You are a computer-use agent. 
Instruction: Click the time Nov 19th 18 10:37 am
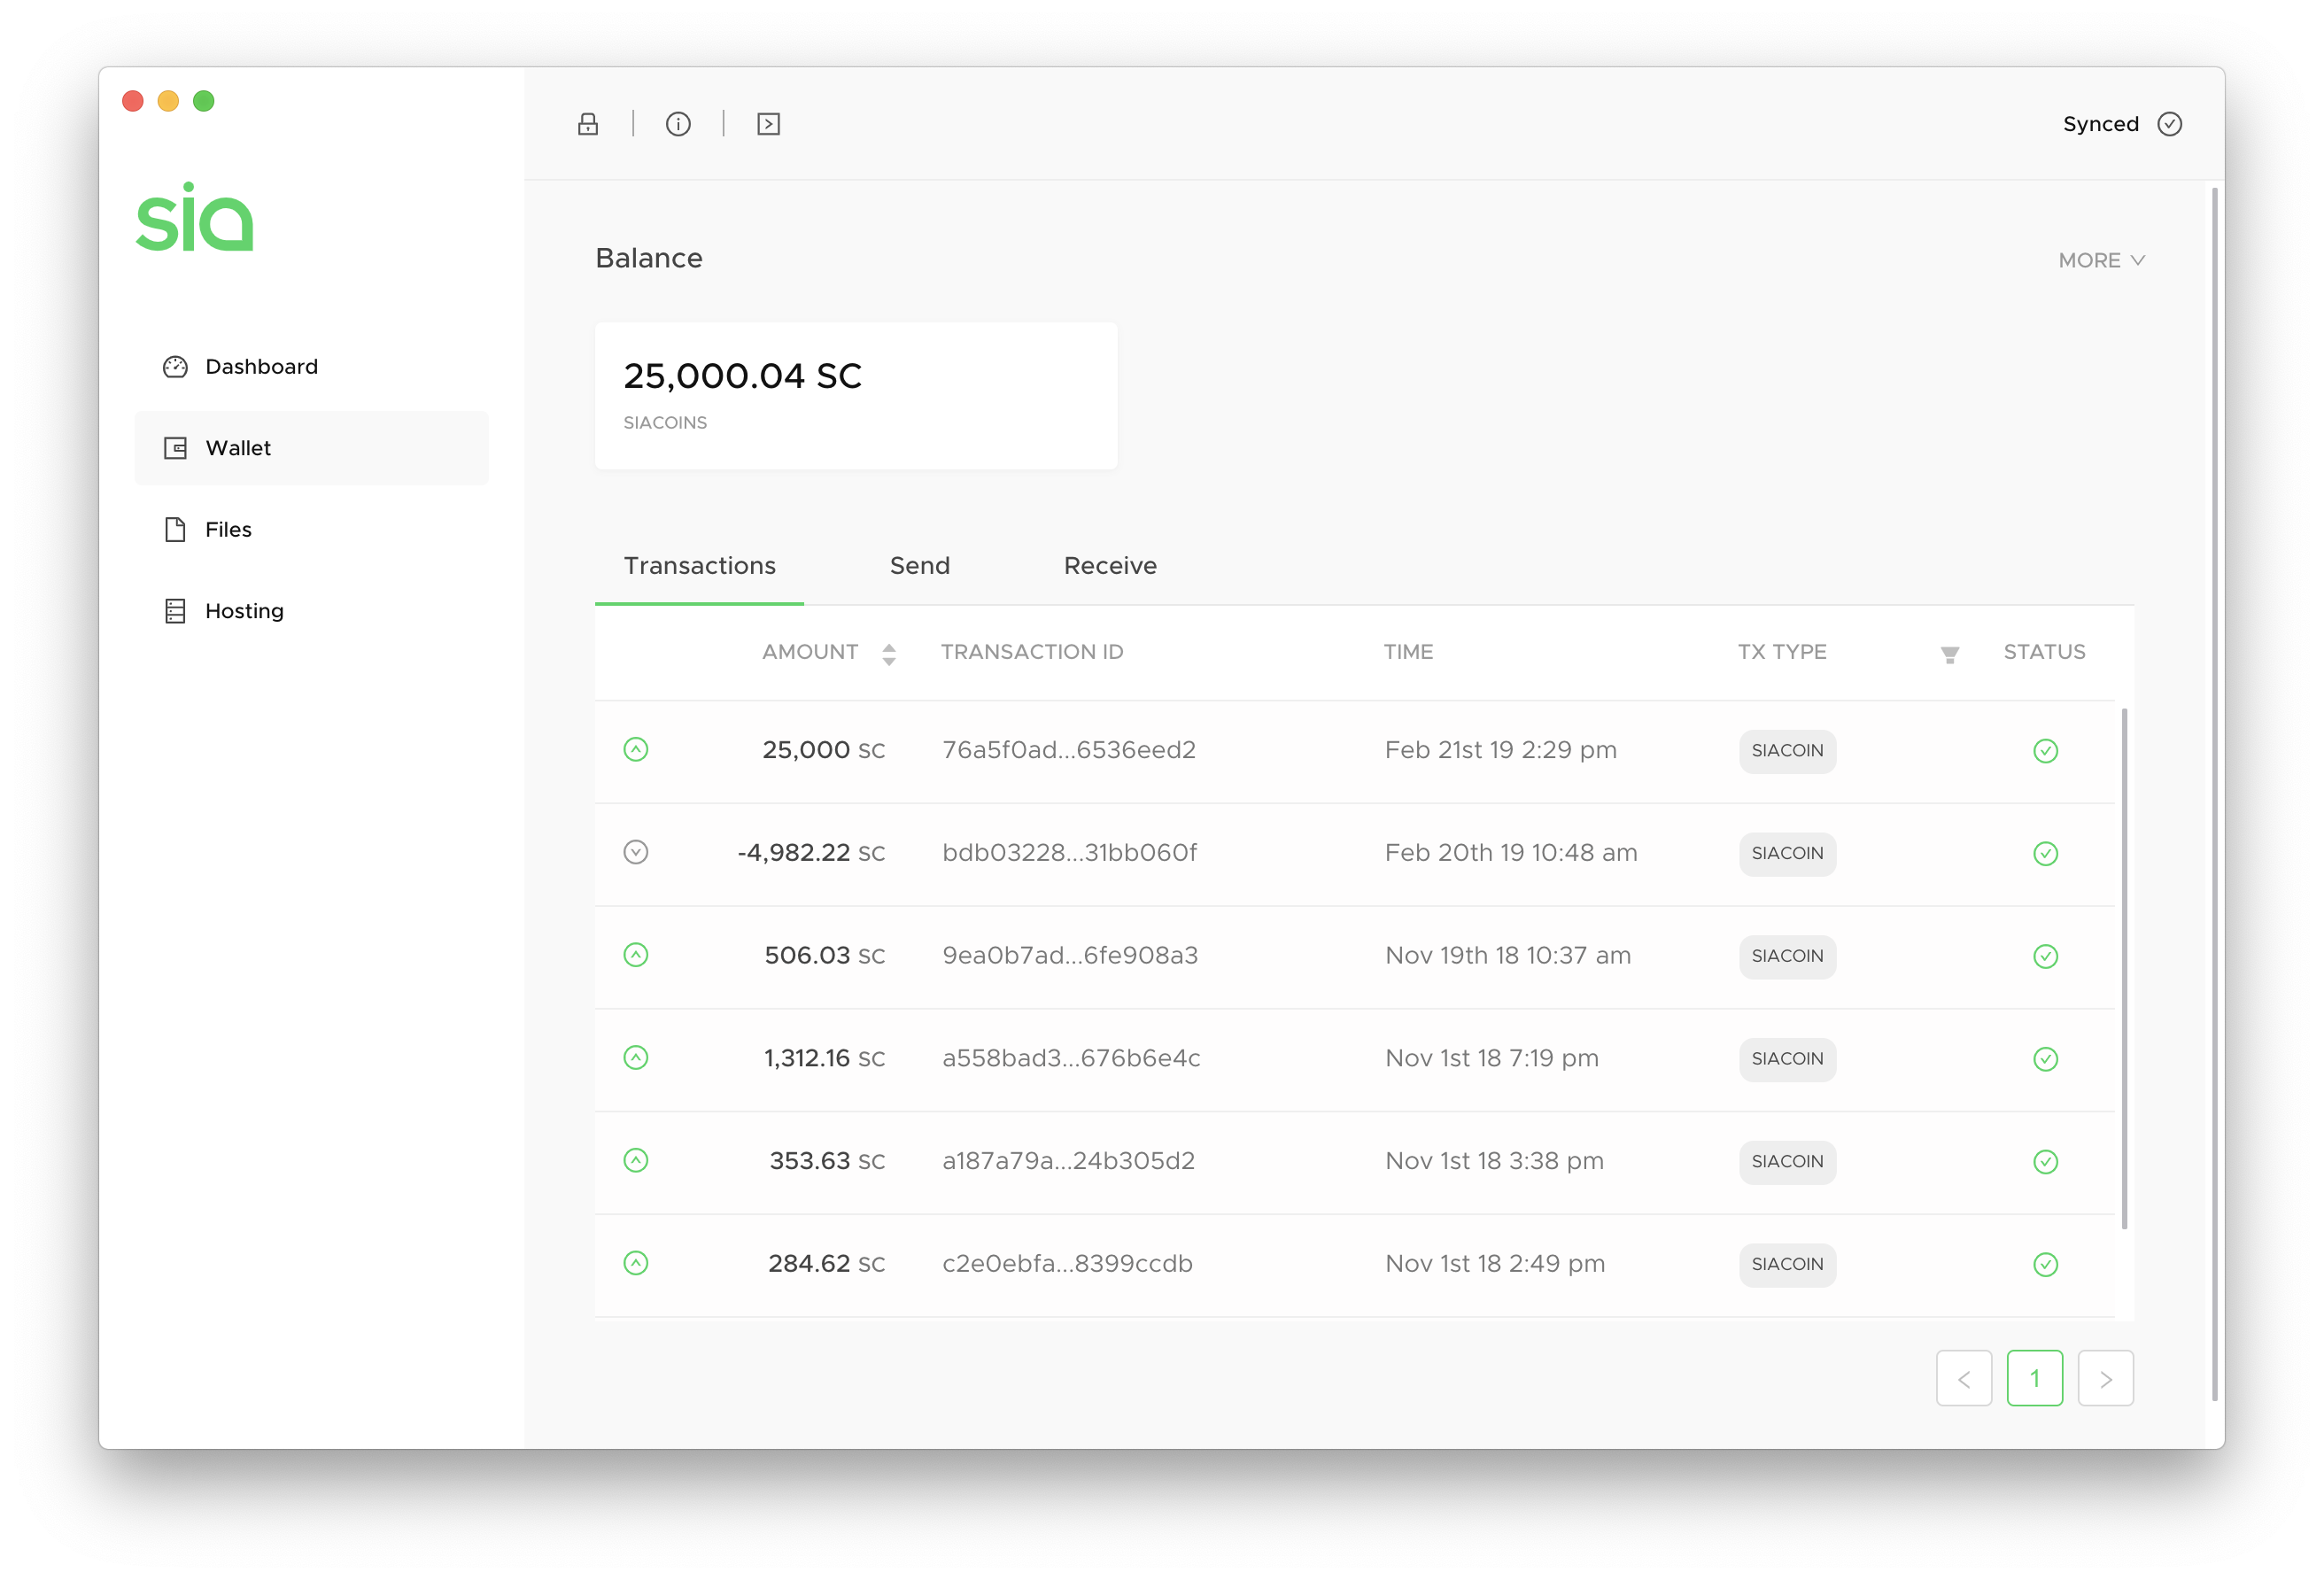point(1508,957)
